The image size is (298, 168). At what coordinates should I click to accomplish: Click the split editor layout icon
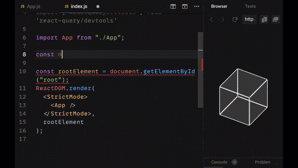tap(173, 7)
